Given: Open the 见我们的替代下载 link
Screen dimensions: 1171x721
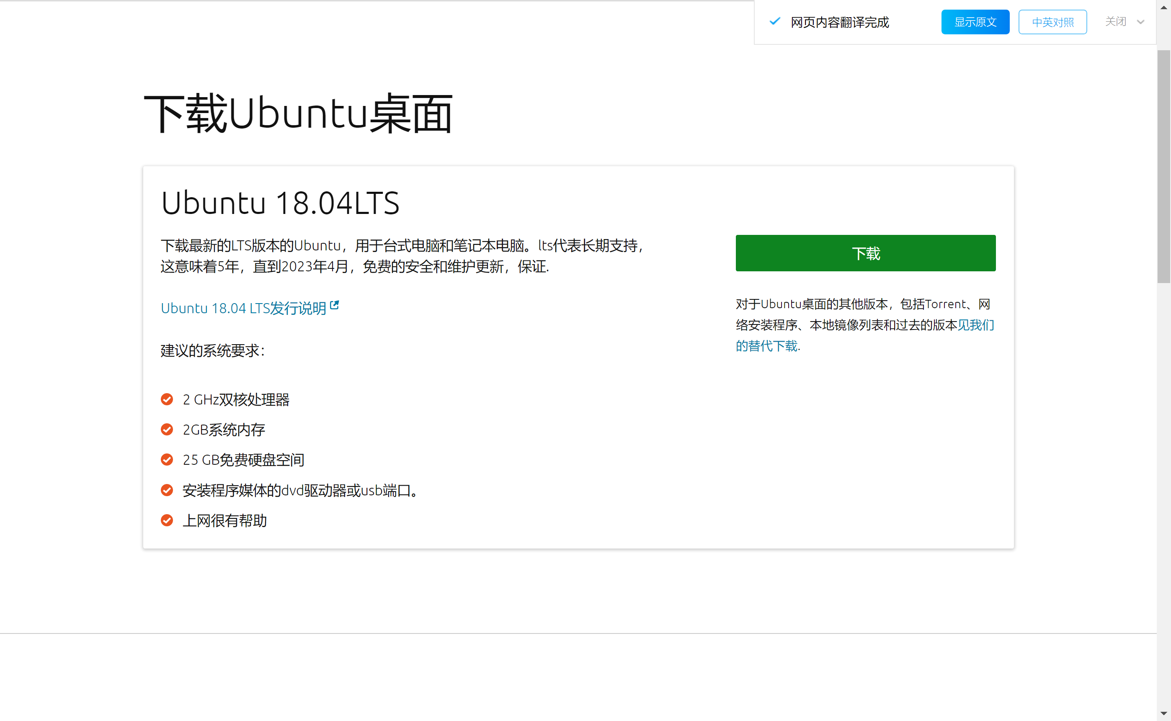Looking at the screenshot, I should pos(864,335).
